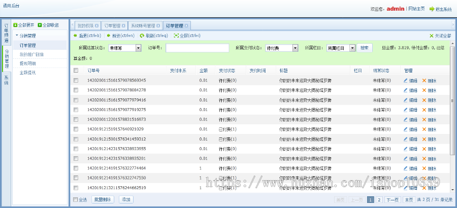
Task: Close the 我的权限 tab via its X icon
Action: click(x=96, y=26)
